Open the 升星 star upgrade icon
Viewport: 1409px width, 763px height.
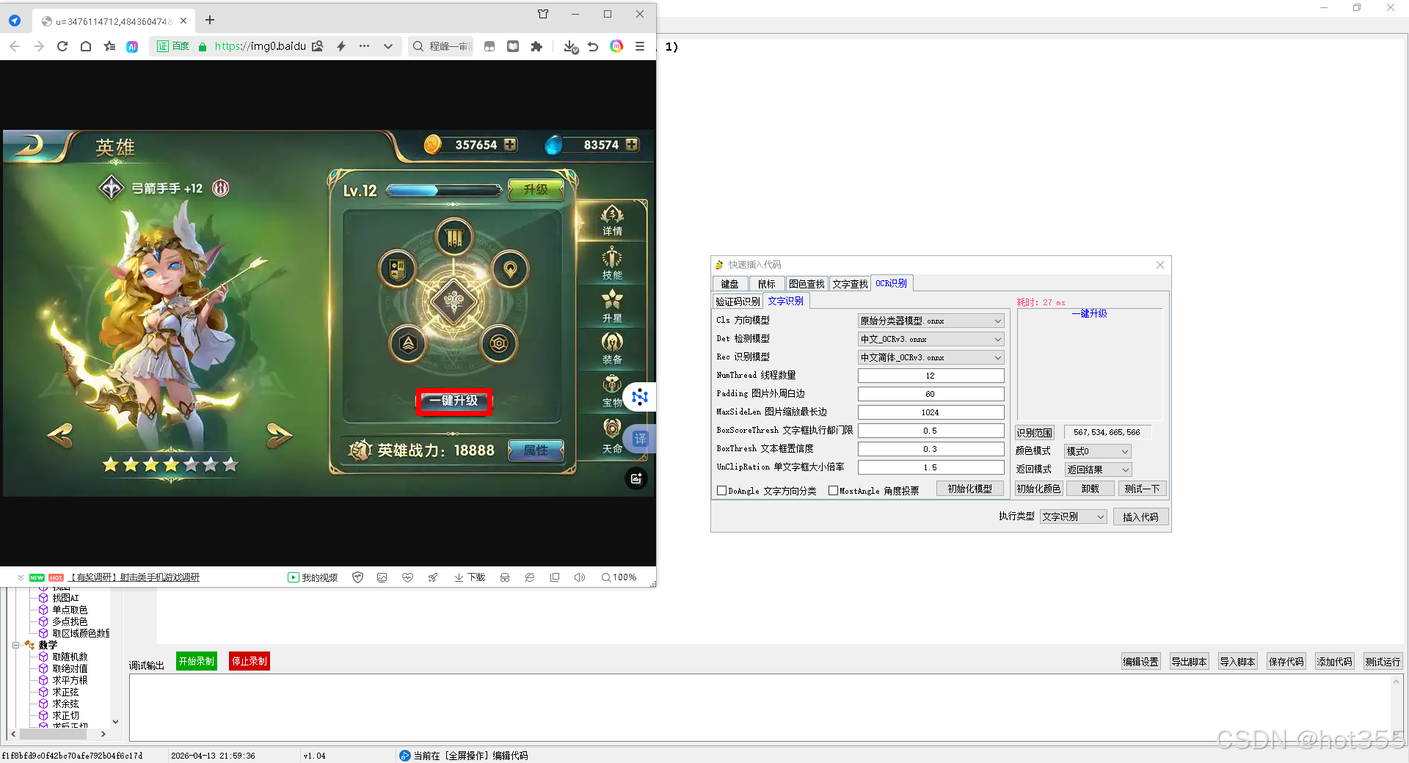click(612, 307)
